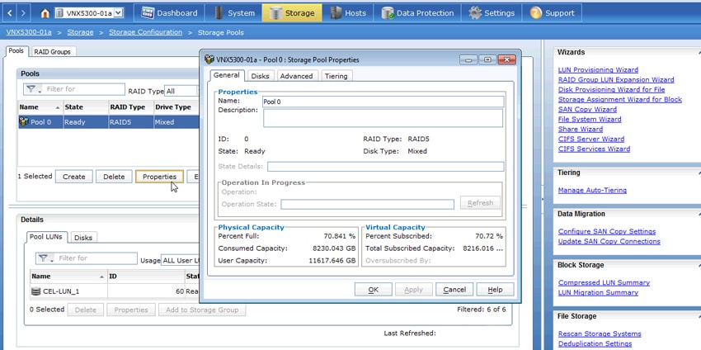Image resolution: width=701 pixels, height=350 pixels.
Task: Click the Description text area
Action: click(x=383, y=118)
